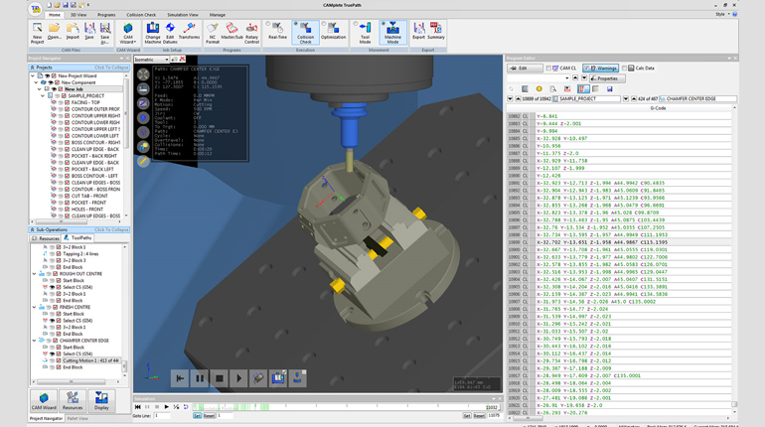
Task: Collapse the SAMPLE_PROJECT tree node
Action: (43, 96)
